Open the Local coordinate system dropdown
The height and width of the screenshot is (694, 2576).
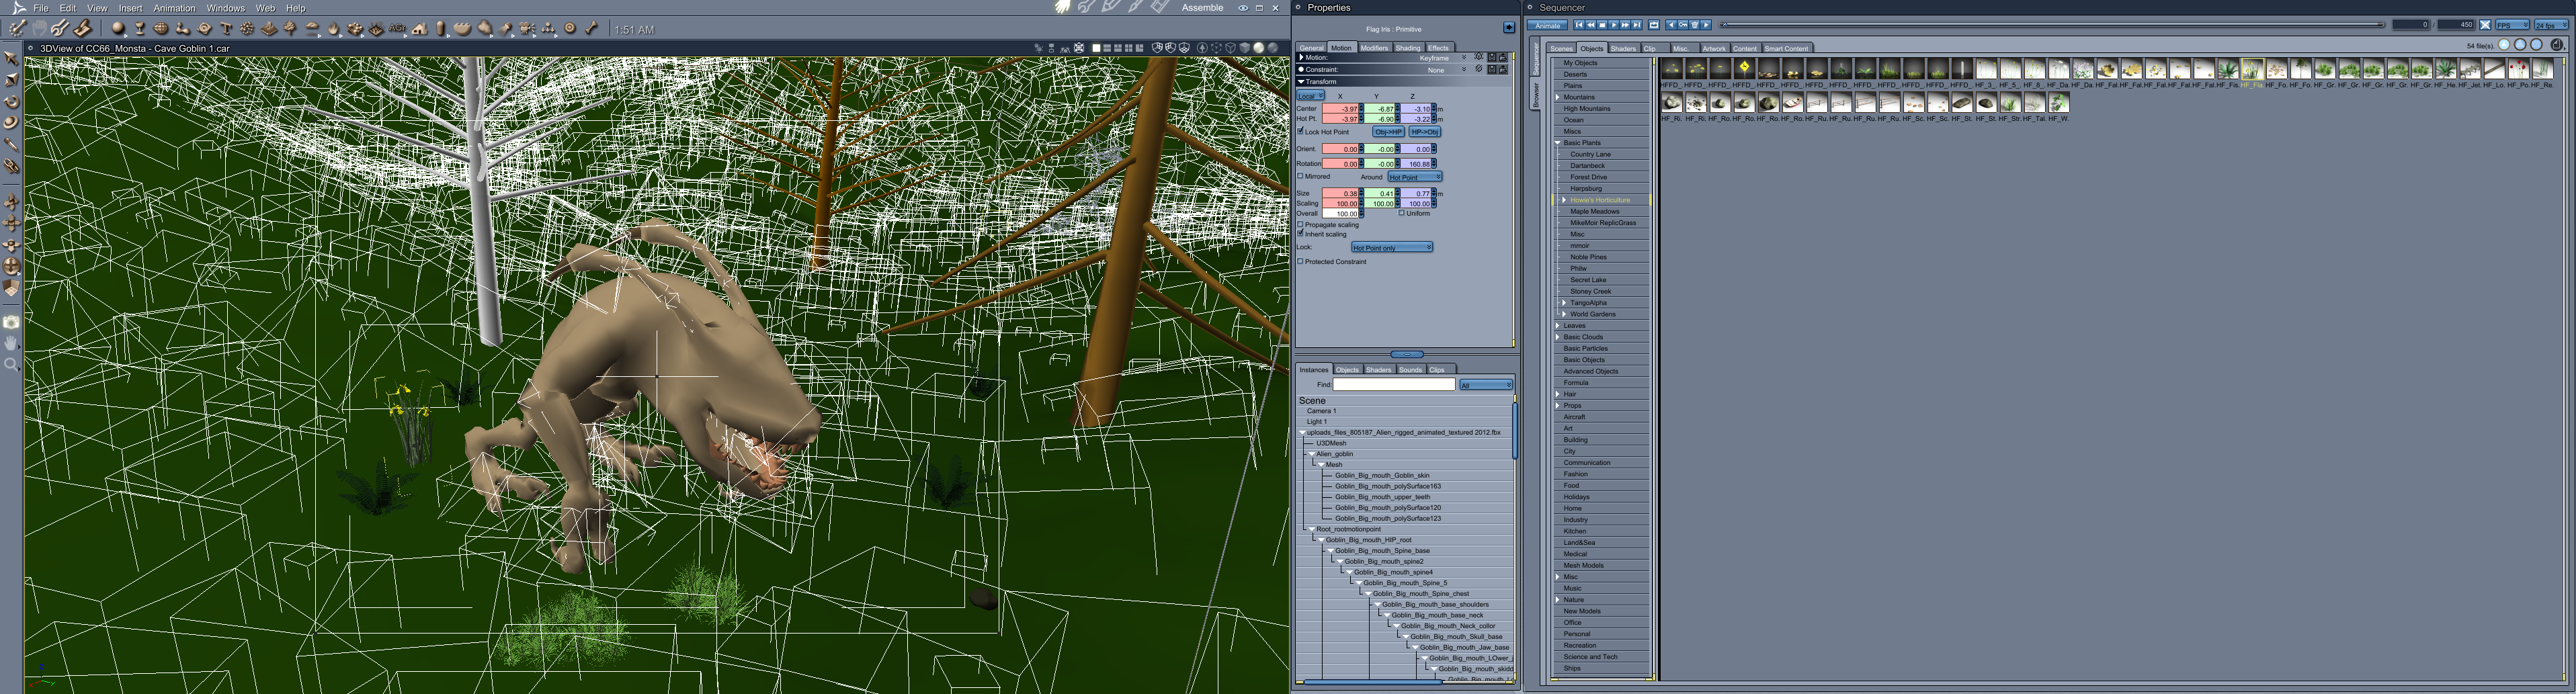[x=1310, y=96]
